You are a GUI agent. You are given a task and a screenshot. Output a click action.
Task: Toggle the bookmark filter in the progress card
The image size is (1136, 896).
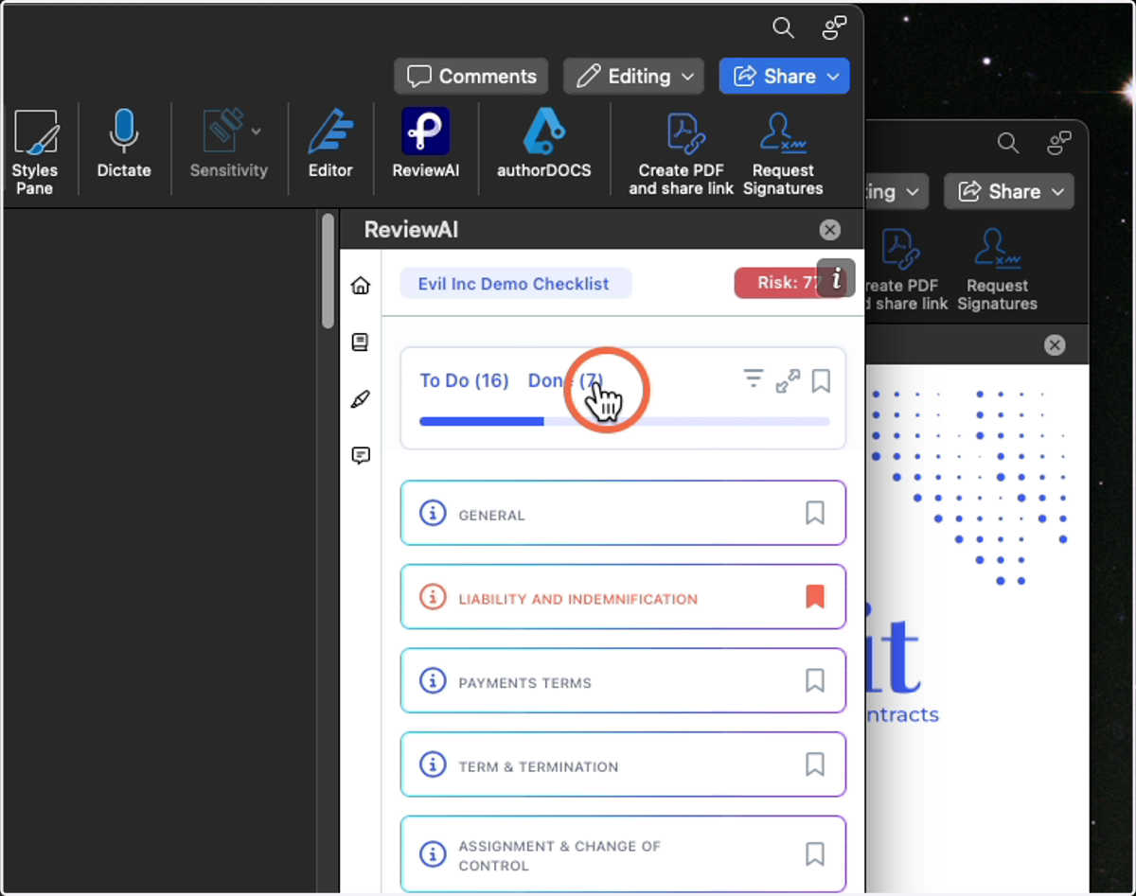pyautogui.click(x=821, y=381)
